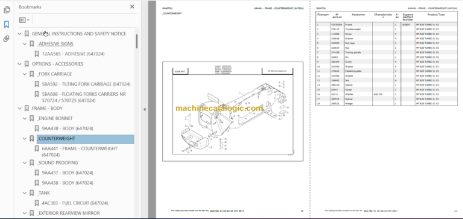The height and width of the screenshot is (219, 463).
Task: Collapse the OPTIONS - ACCESSORIES bookmark group
Action: click(20, 64)
